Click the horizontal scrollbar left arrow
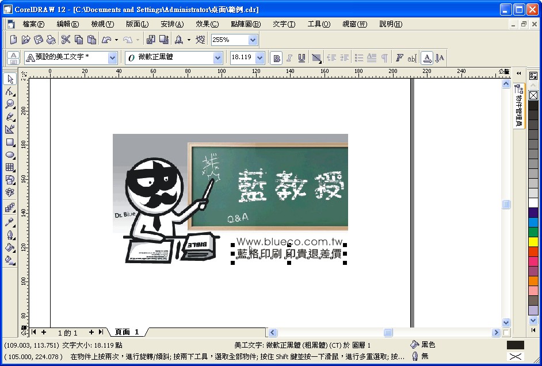The image size is (542, 366). pyautogui.click(x=272, y=333)
